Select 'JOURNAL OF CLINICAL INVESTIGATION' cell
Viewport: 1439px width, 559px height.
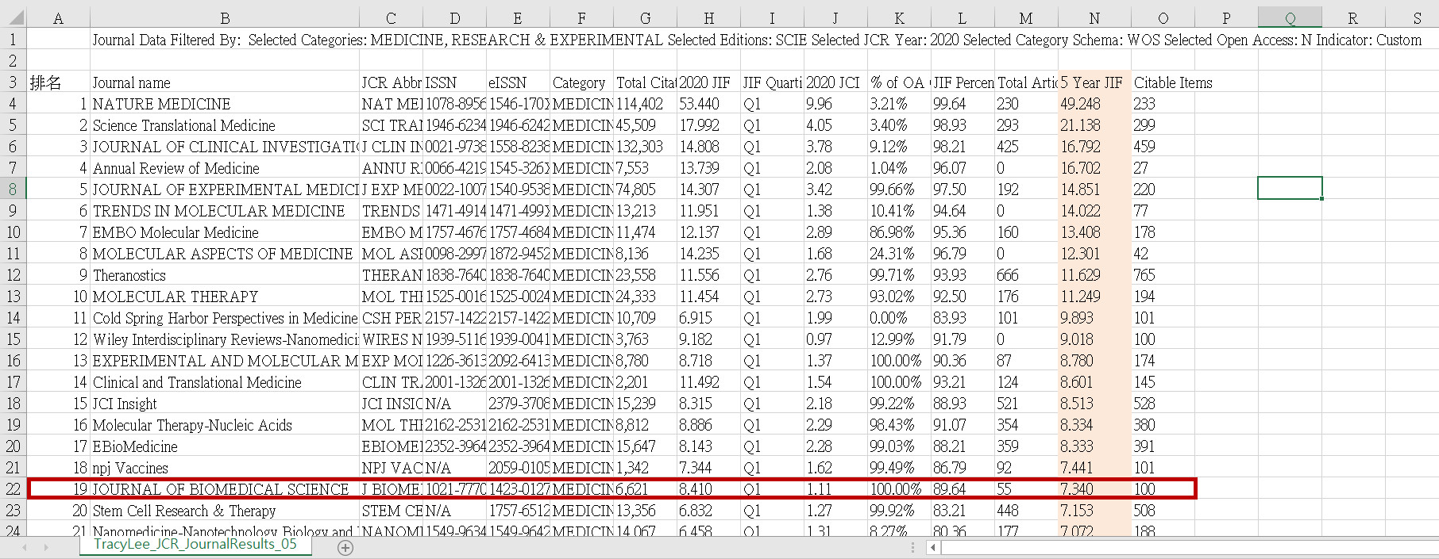(x=225, y=147)
